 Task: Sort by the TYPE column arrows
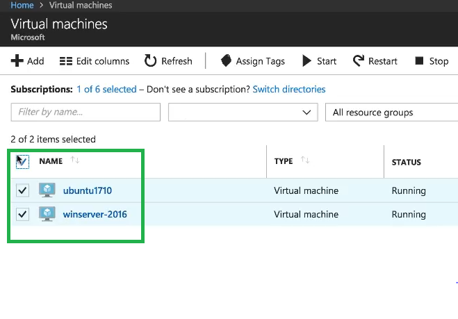click(x=305, y=160)
